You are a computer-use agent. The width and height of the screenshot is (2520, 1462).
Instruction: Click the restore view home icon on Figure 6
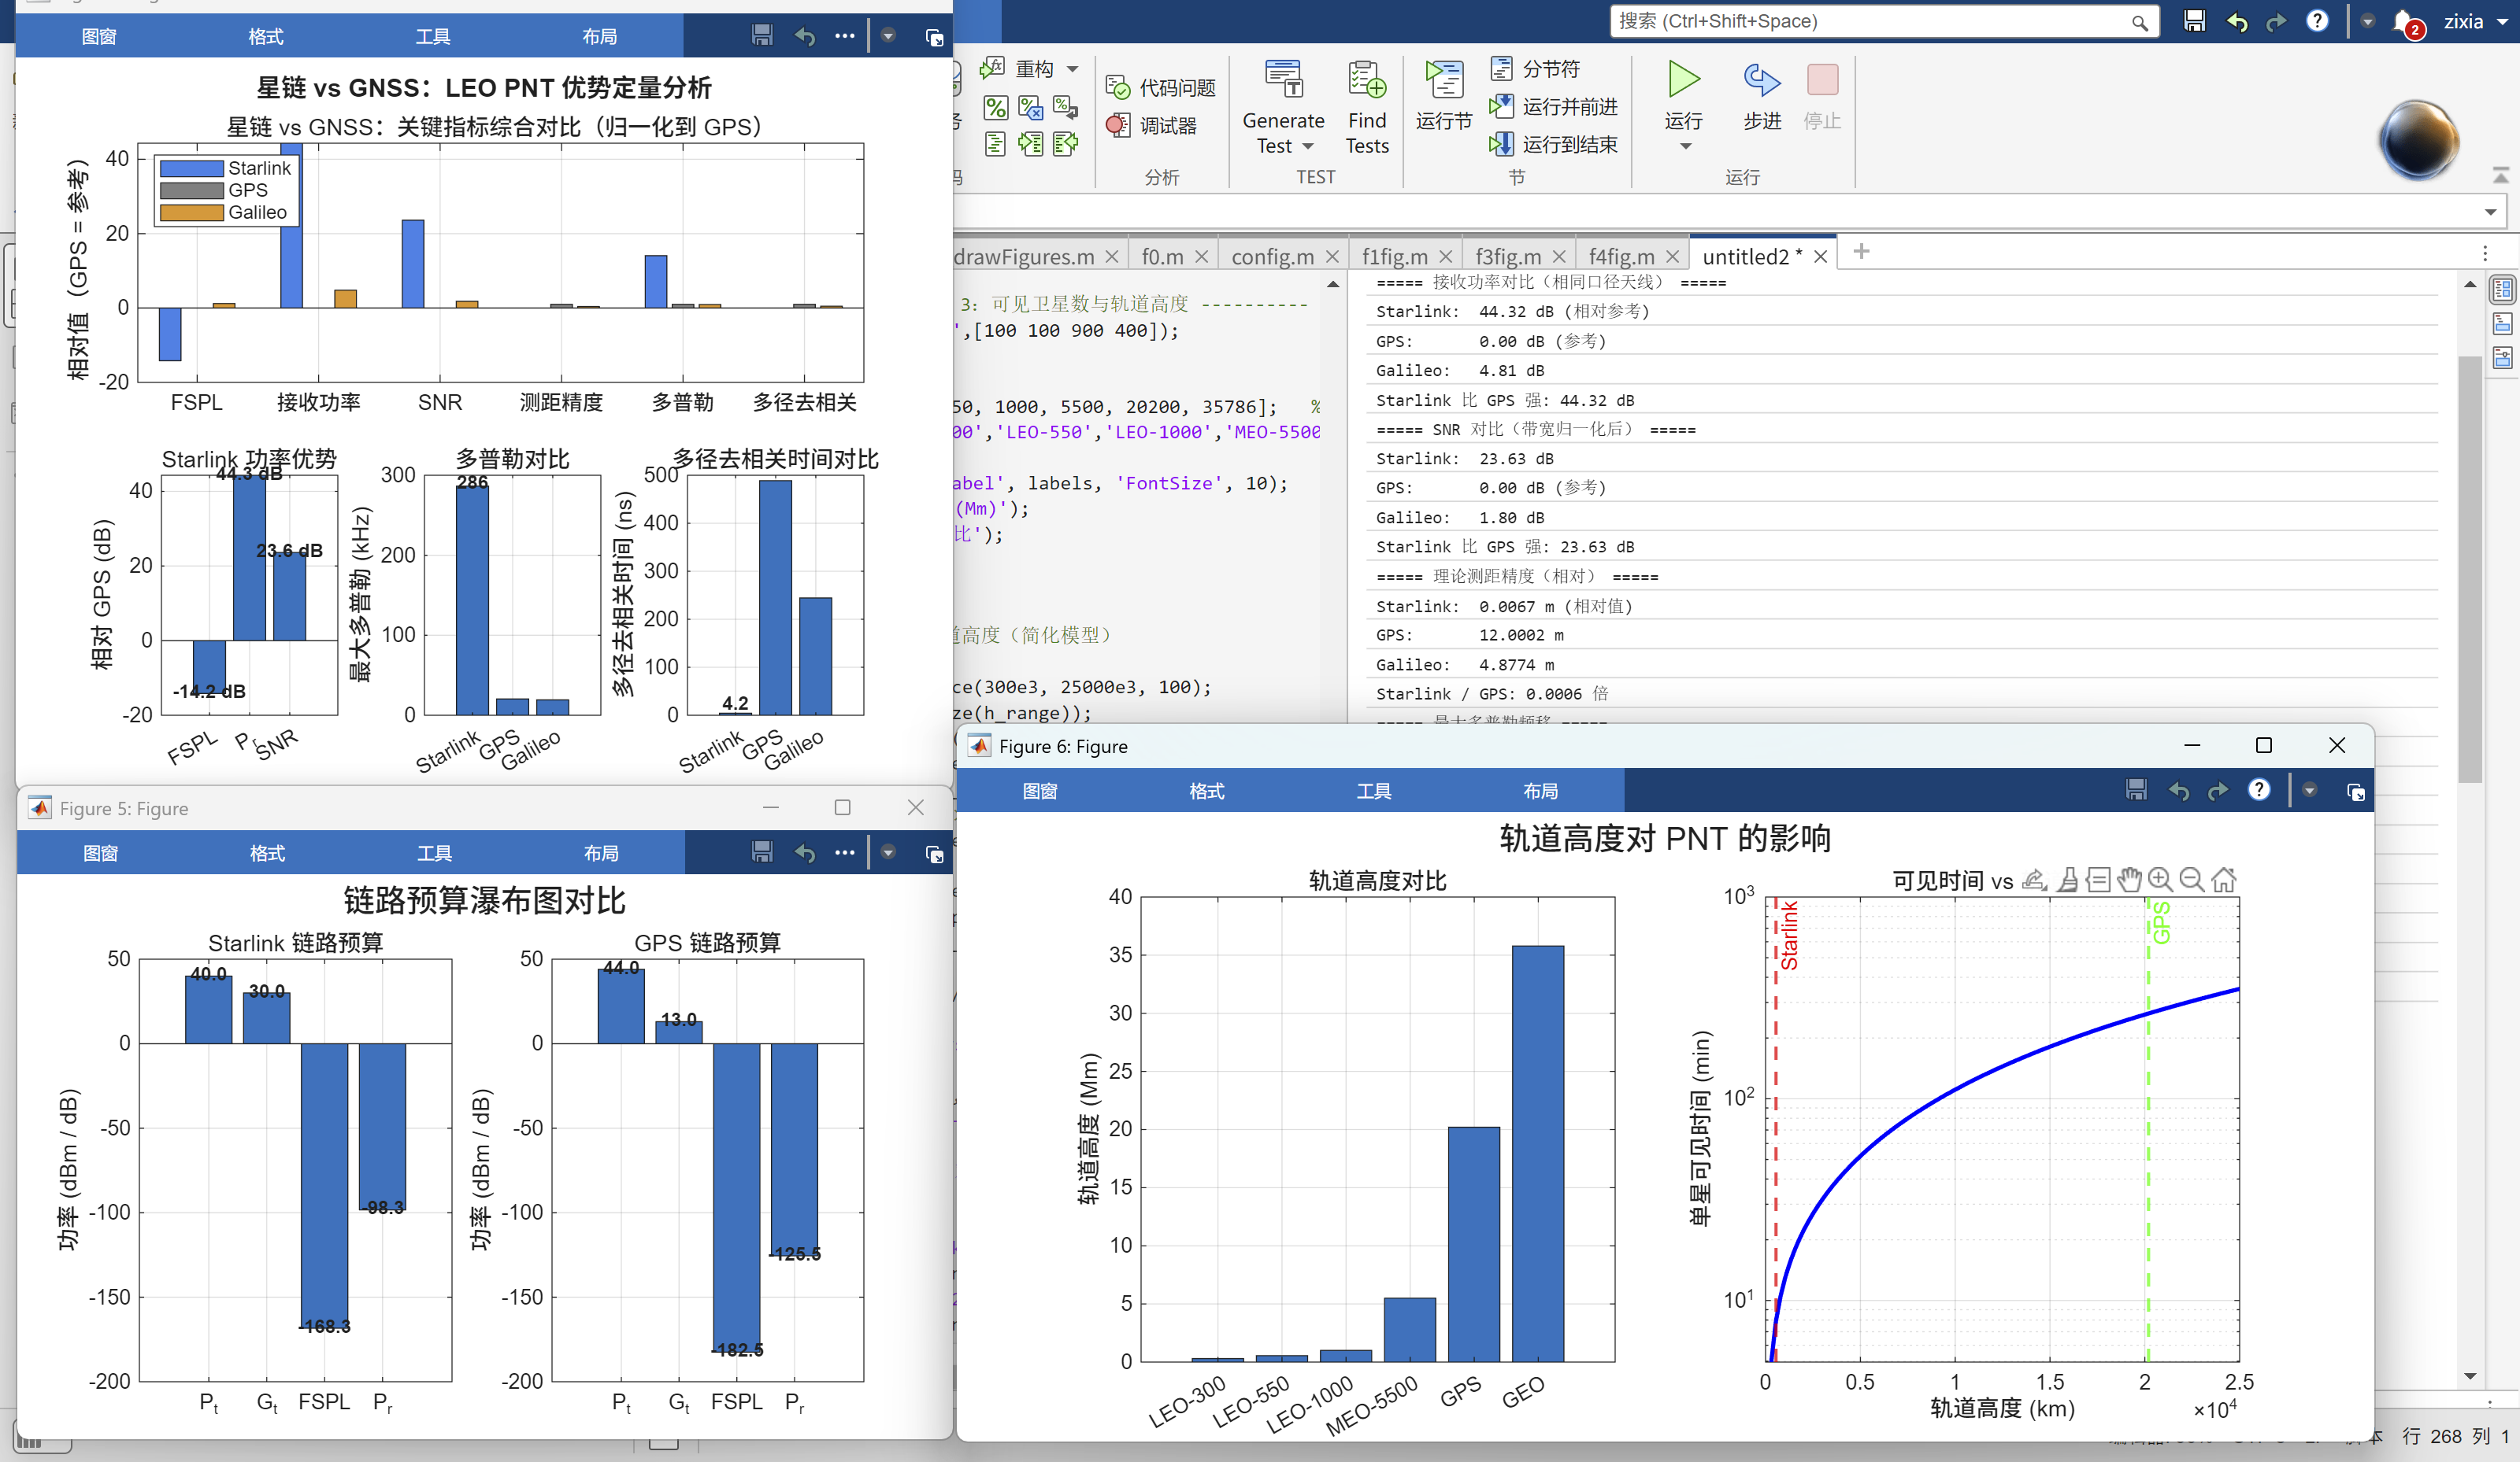(x=2223, y=880)
